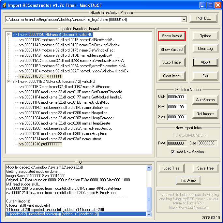The image size is (223, 223).
Task: Select the attached process combo box text
Action: pyautogui.click(x=67, y=20)
